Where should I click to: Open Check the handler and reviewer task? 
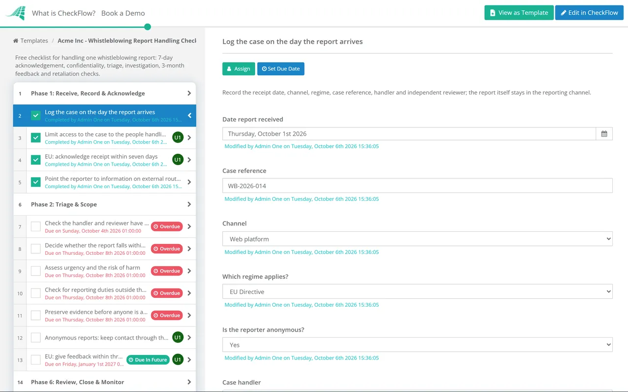click(x=105, y=226)
